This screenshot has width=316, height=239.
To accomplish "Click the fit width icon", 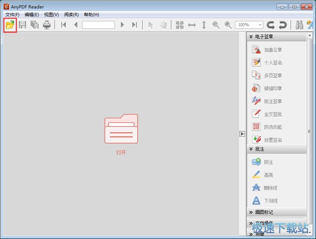I will pyautogui.click(x=192, y=25).
